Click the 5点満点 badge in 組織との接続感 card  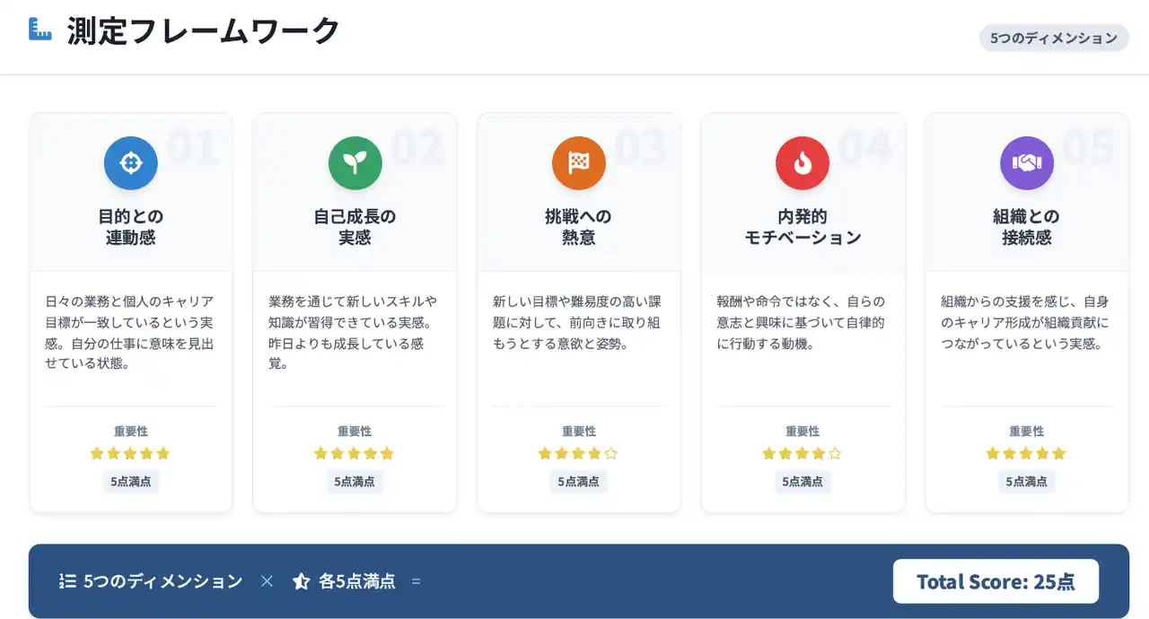point(1027,482)
